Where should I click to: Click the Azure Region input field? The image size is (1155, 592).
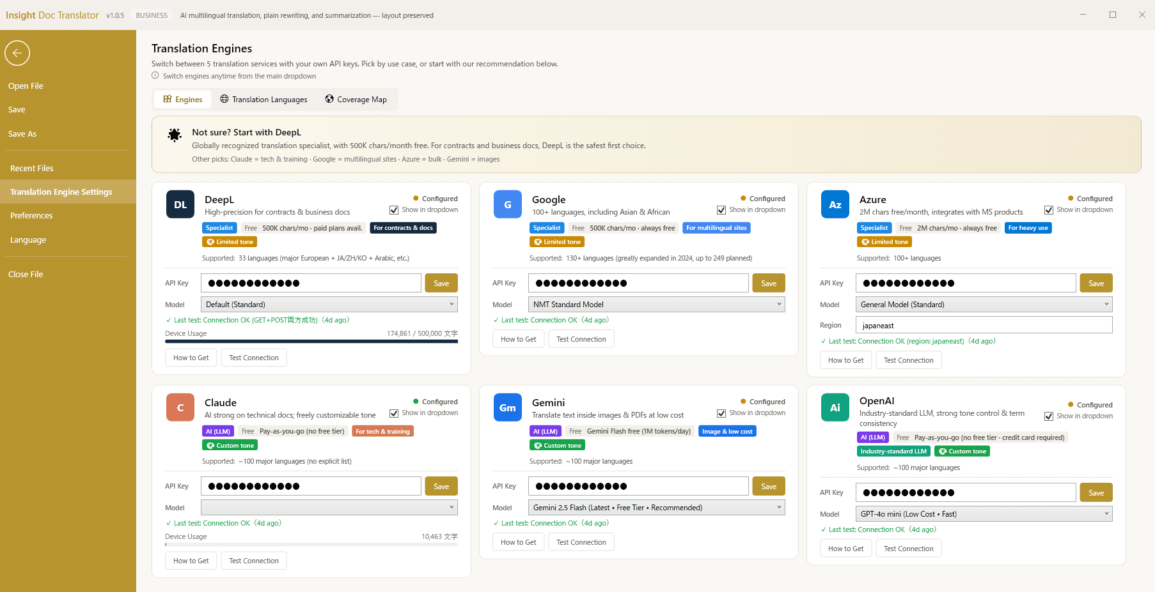click(x=984, y=325)
